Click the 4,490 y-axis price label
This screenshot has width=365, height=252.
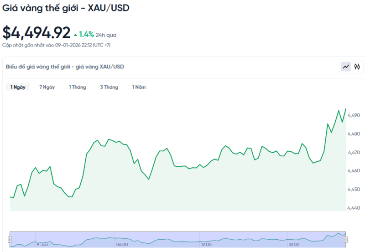[x=354, y=116]
